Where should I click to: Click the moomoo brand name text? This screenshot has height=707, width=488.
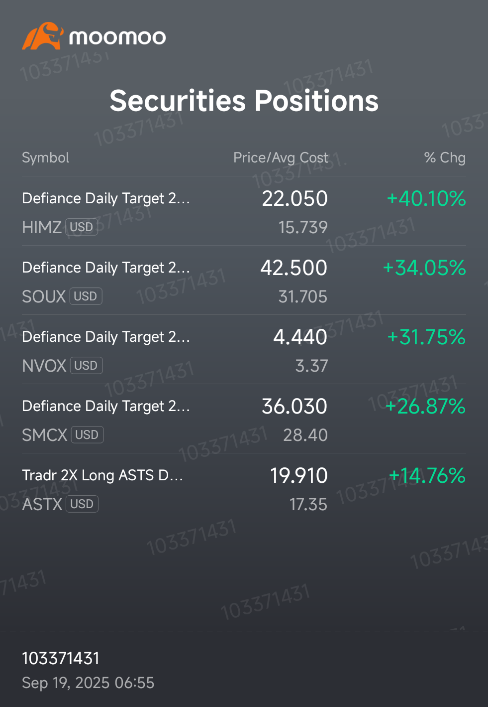pyautogui.click(x=117, y=37)
